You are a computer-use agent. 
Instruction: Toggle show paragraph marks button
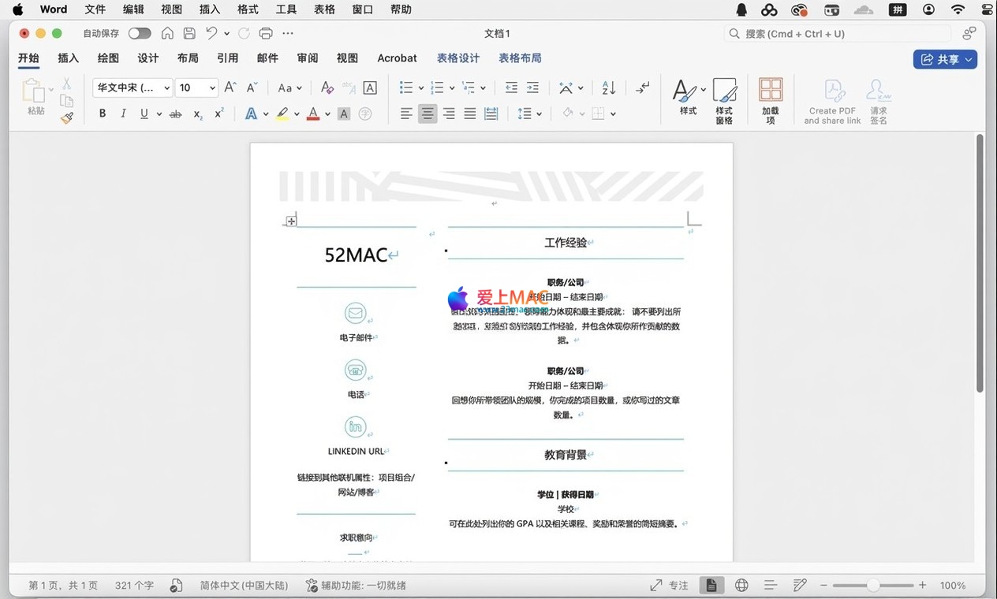point(643,87)
